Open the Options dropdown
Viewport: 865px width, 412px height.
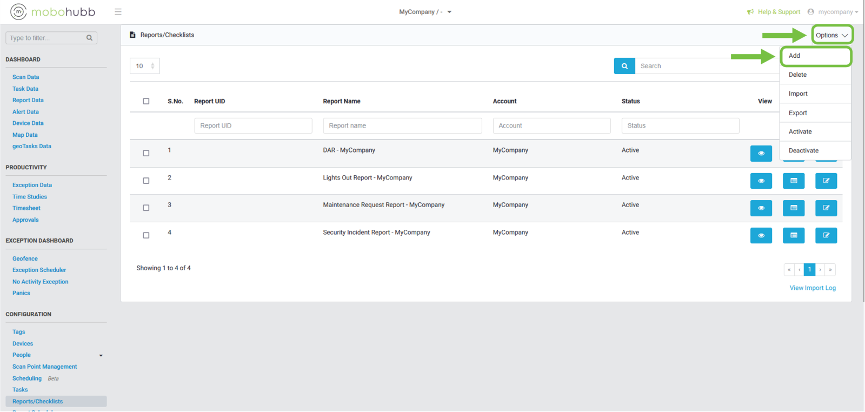831,35
